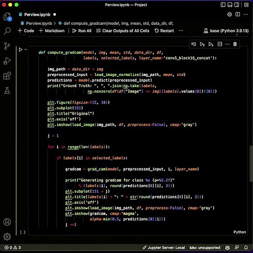Add a new Markdown cell
Screen dimensions: 253x253
click(x=52, y=31)
